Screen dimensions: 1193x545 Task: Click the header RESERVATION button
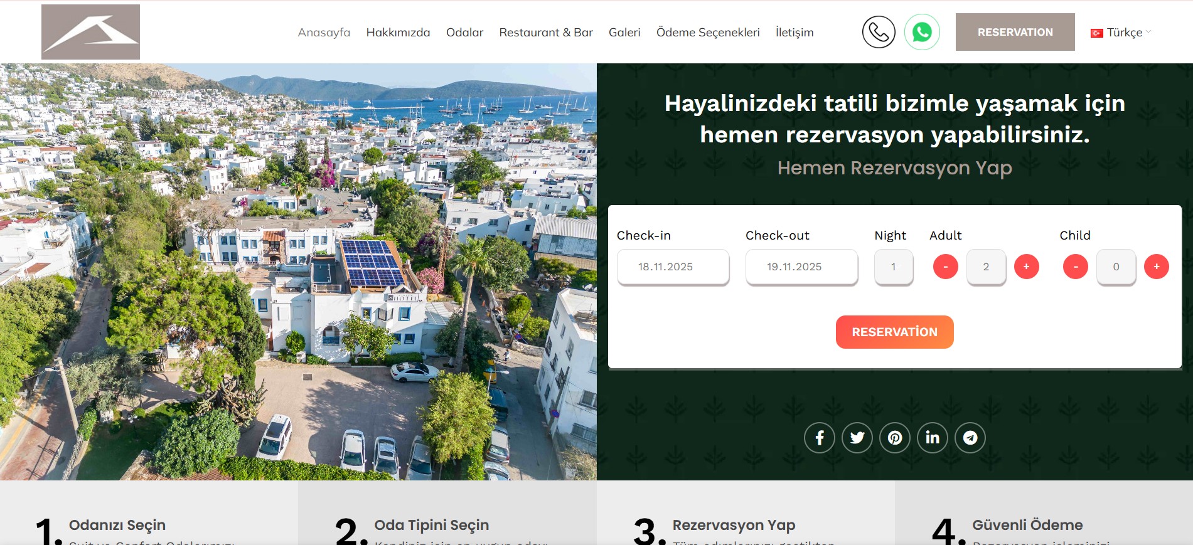coord(1015,32)
